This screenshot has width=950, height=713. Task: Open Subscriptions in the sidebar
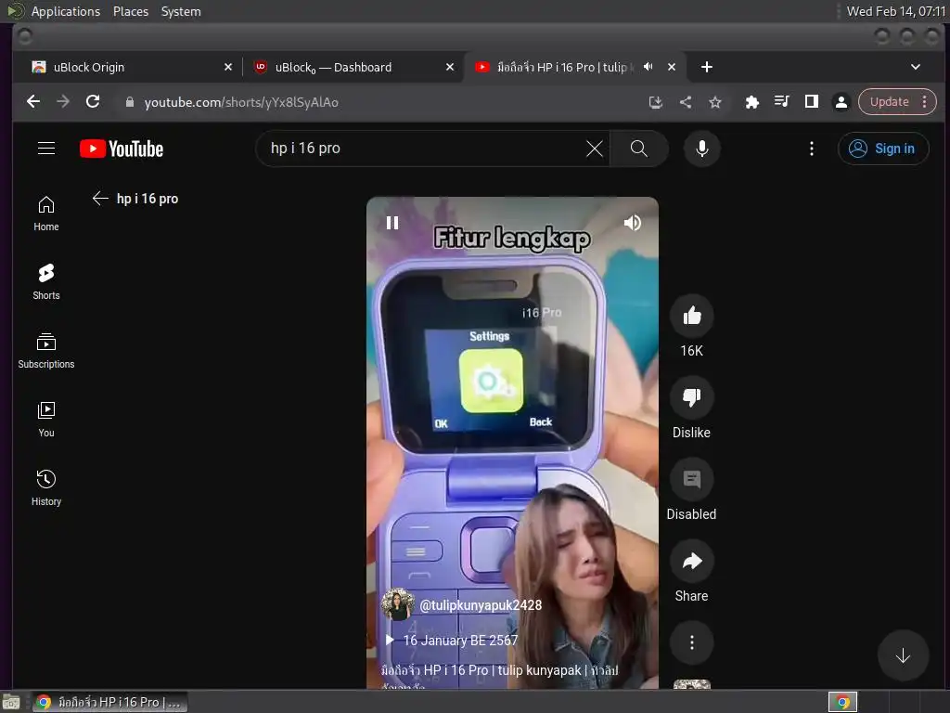tap(46, 350)
